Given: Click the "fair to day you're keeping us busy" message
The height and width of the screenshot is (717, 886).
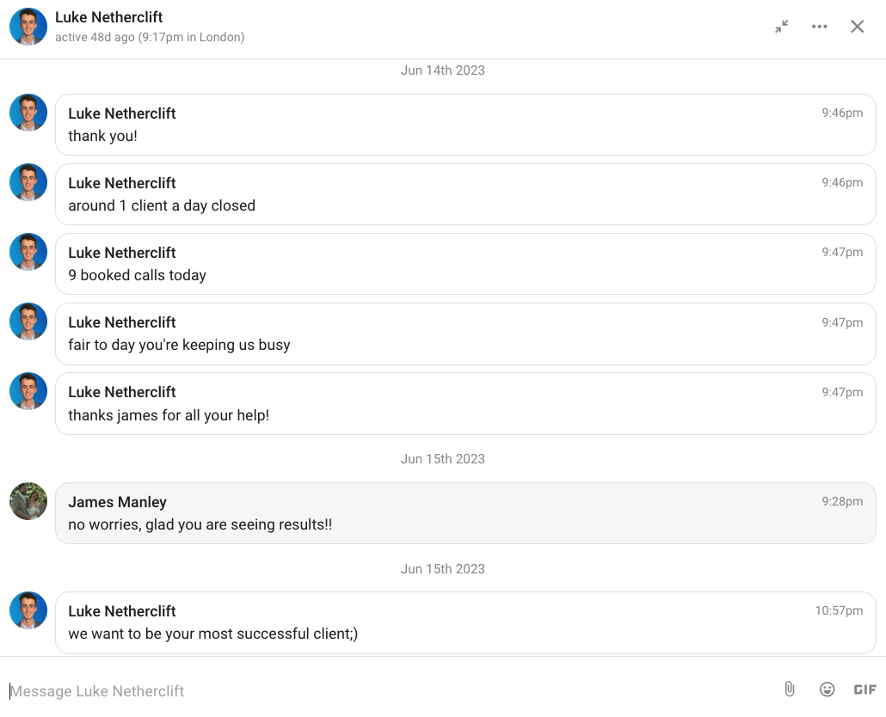Looking at the screenshot, I should (x=179, y=345).
